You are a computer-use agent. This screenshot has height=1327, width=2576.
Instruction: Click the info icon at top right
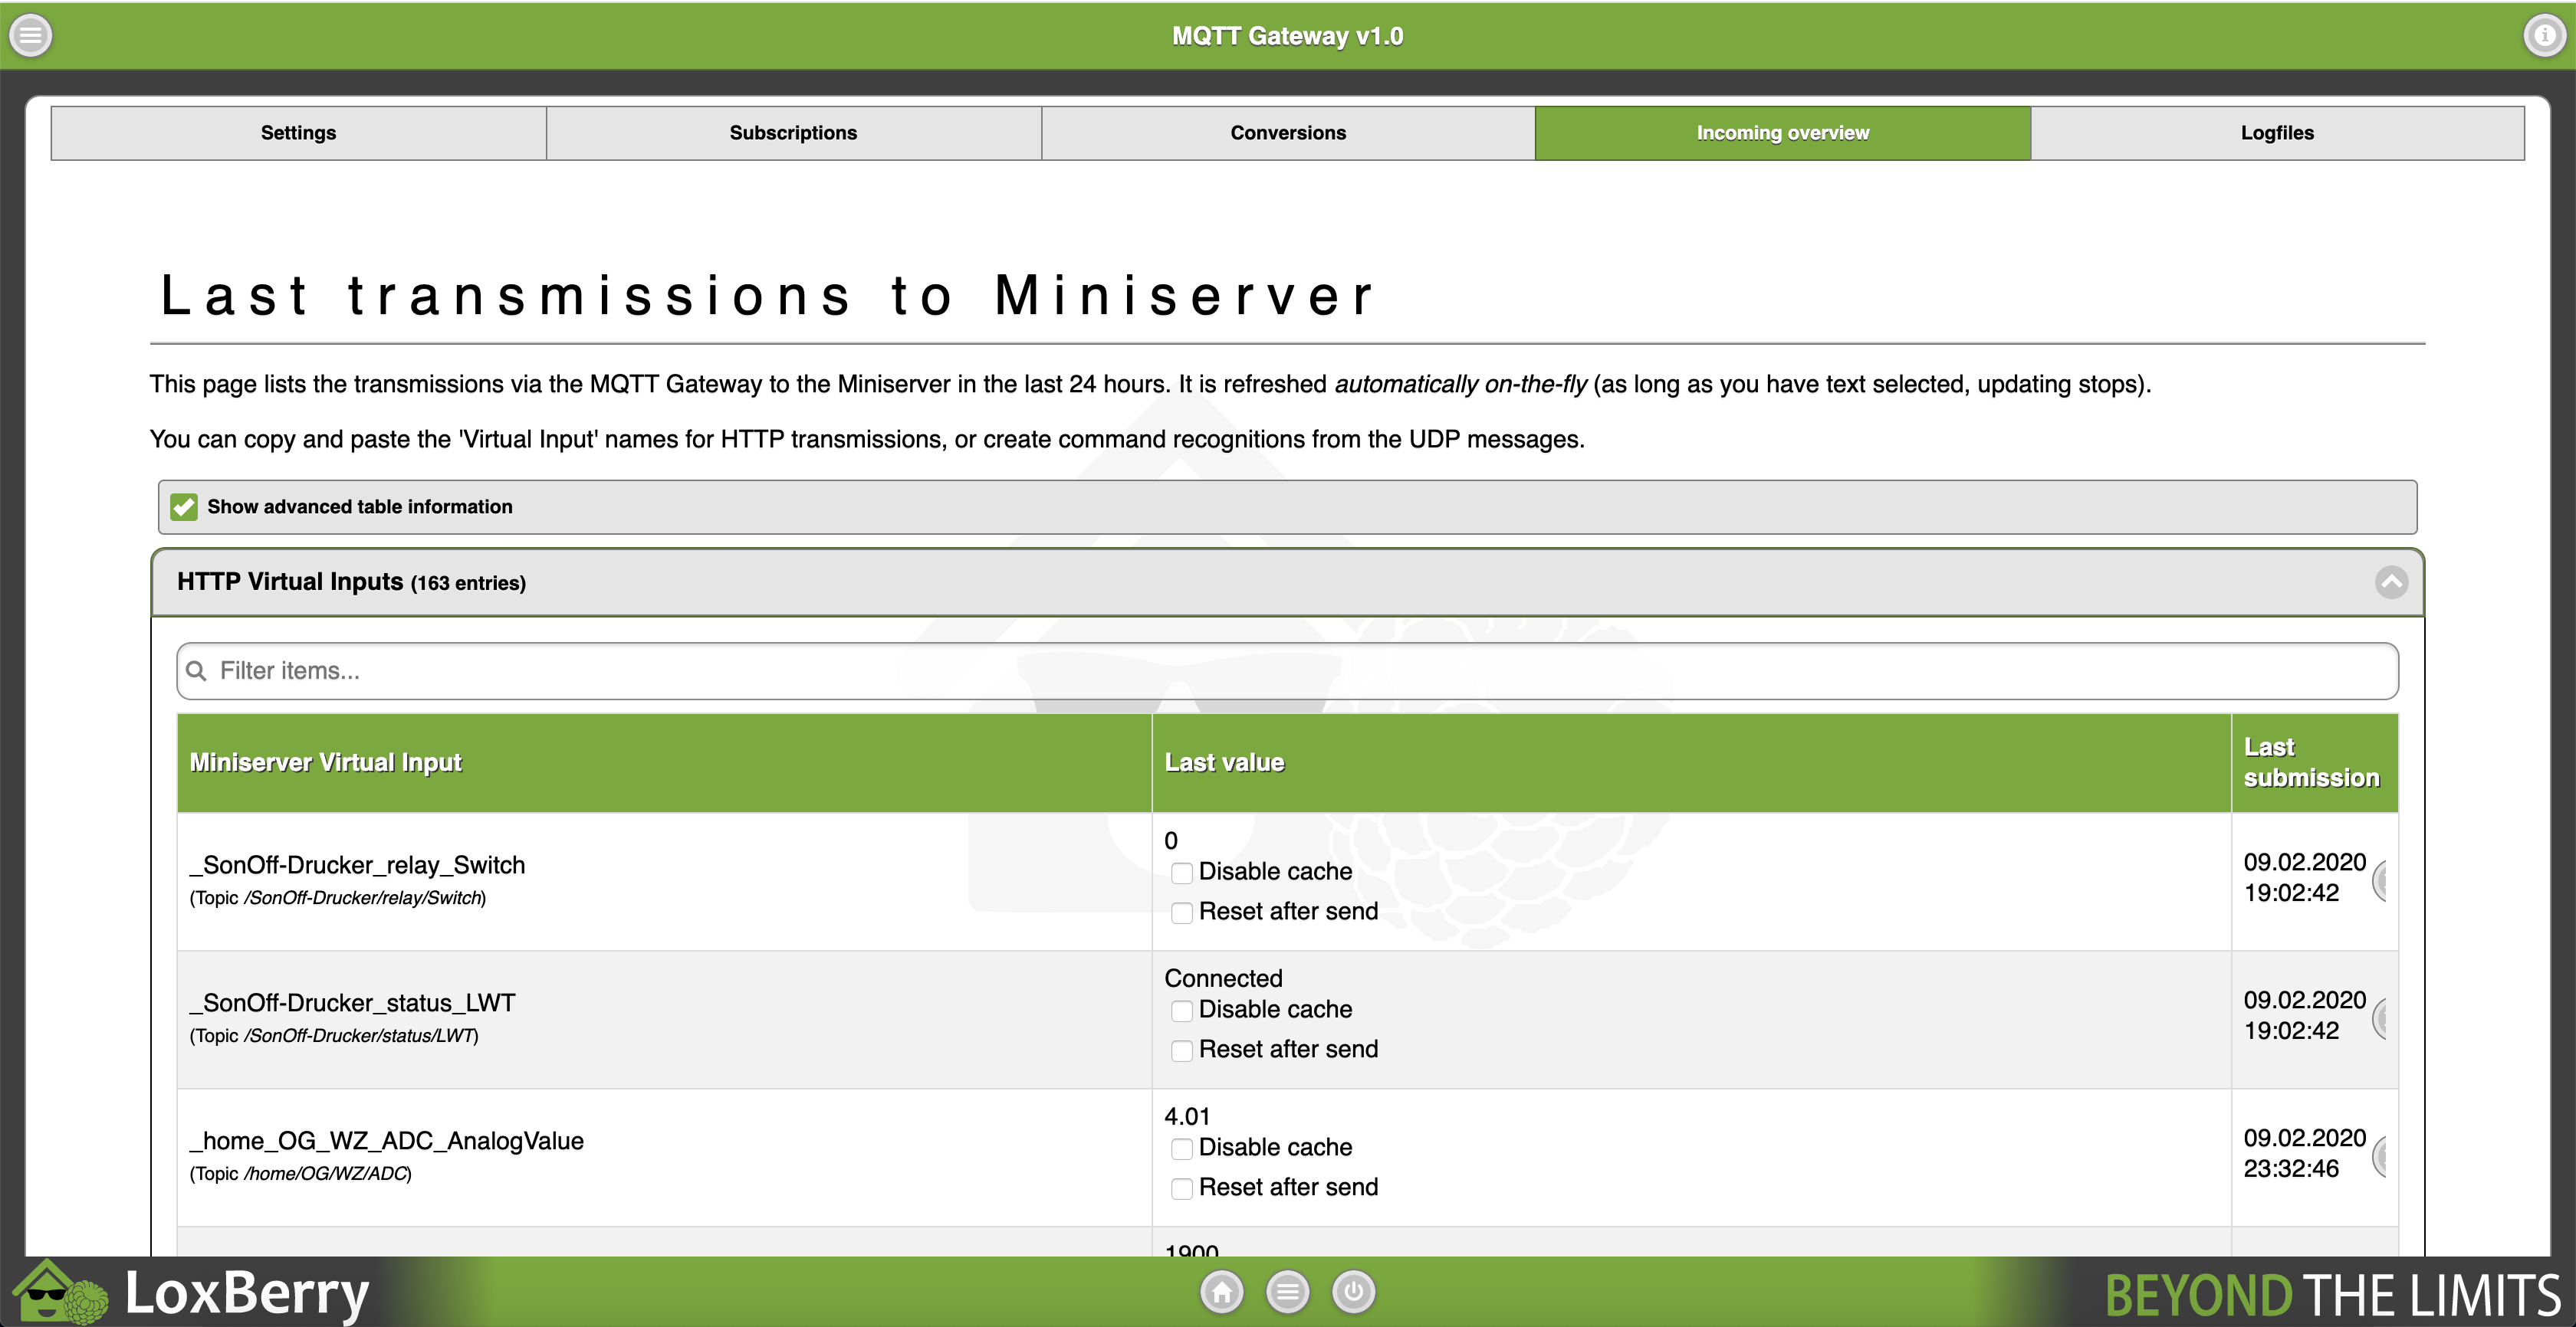[x=2544, y=36]
